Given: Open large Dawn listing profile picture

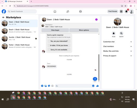Looking at the screenshot, I should [x=118, y=21].
